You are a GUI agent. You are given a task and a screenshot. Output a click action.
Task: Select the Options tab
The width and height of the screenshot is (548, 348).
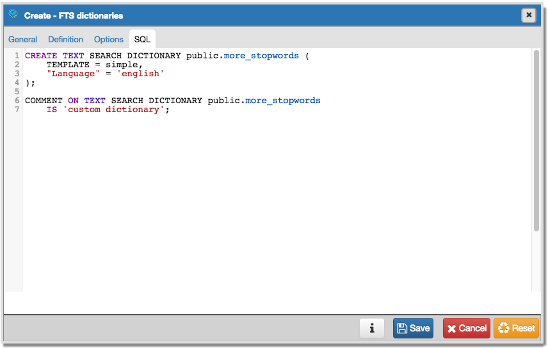point(108,39)
